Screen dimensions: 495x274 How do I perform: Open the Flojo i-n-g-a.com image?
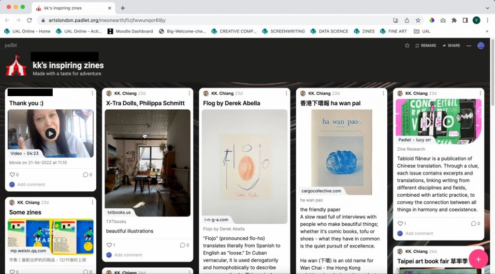click(245, 167)
